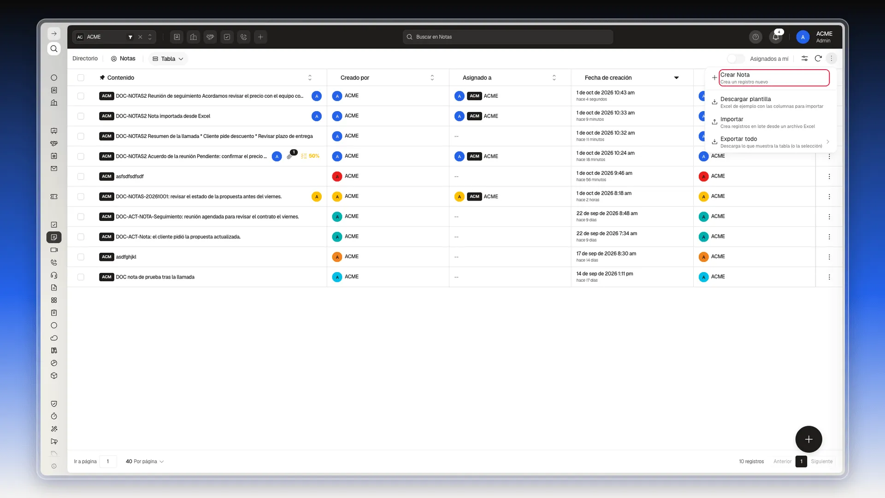This screenshot has width=885, height=498.
Task: Open Exportar todo submenu
Action: click(x=771, y=142)
